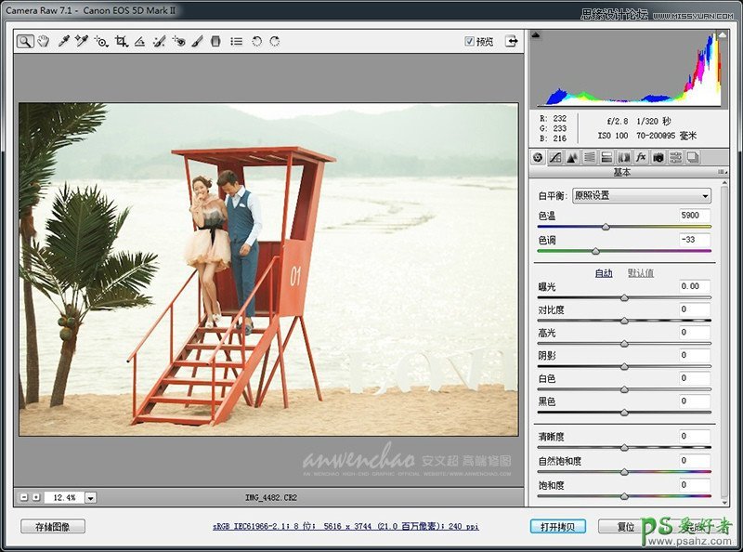The width and height of the screenshot is (743, 552).
Task: Open the 基本 panel options menu
Action: click(x=723, y=173)
